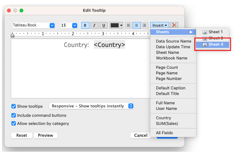Image resolution: width=235 pixels, height=154 pixels.
Task: Select Sheet 4 from Sheets submenu
Action: click(212, 44)
